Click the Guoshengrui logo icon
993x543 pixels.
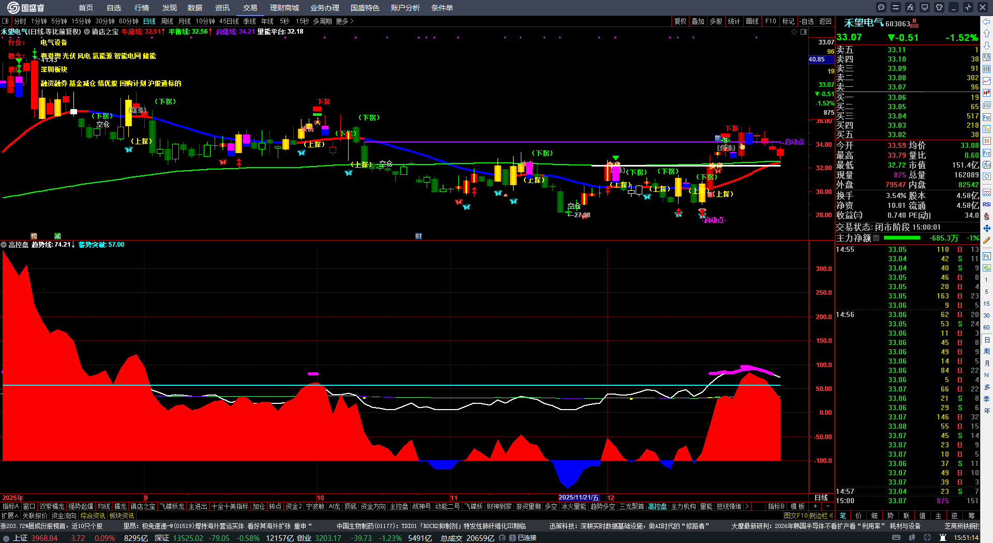pos(13,7)
